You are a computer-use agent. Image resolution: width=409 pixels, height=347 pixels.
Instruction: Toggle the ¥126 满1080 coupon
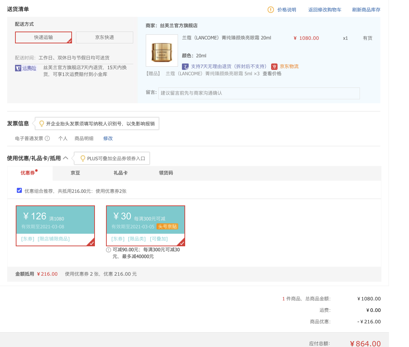click(55, 226)
